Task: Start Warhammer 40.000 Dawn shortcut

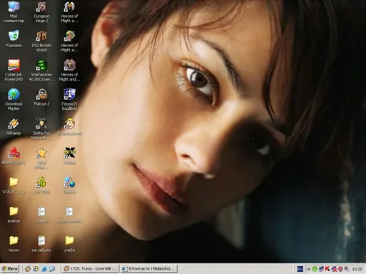Action: click(41, 70)
